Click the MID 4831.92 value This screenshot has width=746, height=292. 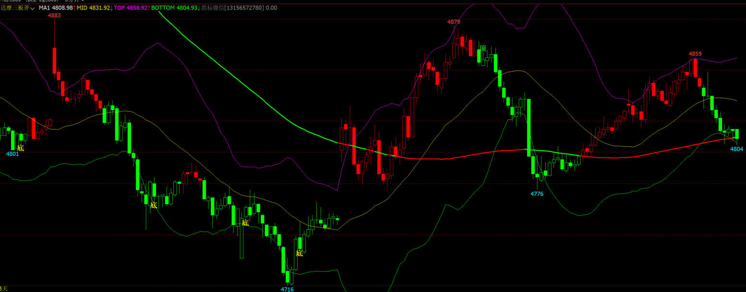click(93, 8)
